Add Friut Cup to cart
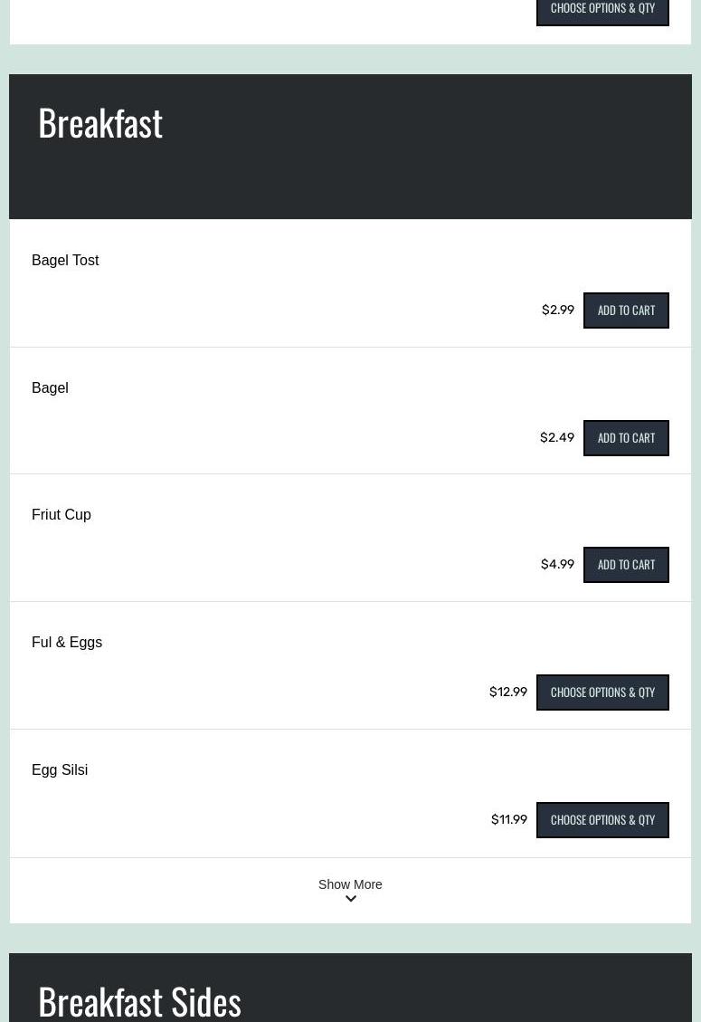Image resolution: width=701 pixels, height=1022 pixels. [626, 565]
